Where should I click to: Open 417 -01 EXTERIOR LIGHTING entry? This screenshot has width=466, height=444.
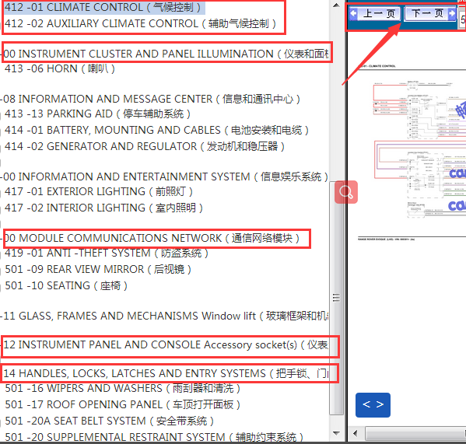[99, 191]
